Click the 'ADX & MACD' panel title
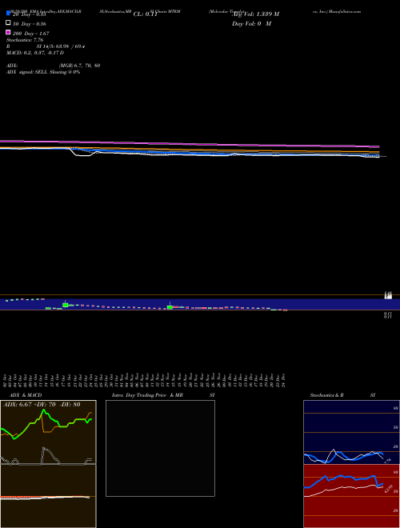 [26, 395]
